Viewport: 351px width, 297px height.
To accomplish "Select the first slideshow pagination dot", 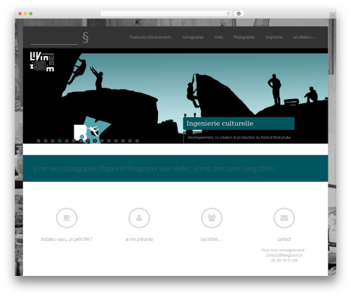I will click(39, 140).
